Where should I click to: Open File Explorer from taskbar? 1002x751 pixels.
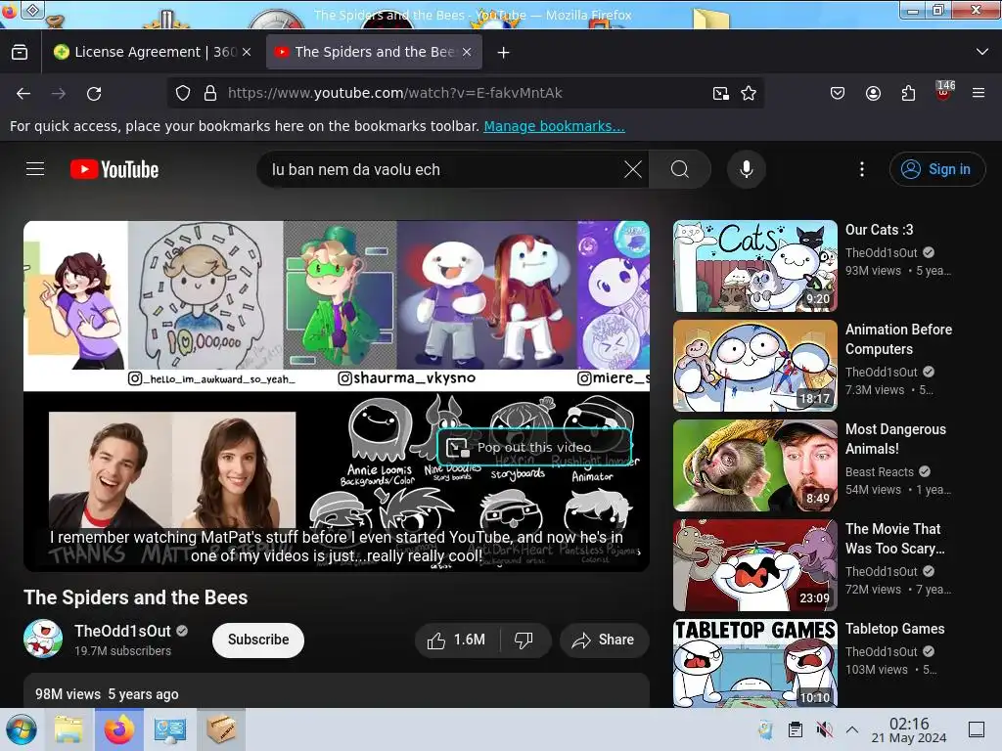click(x=68, y=729)
